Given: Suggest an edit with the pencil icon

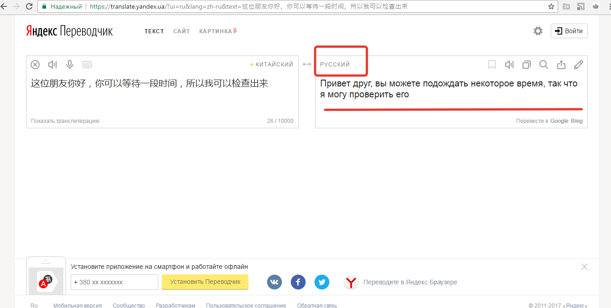Looking at the screenshot, I should [578, 65].
